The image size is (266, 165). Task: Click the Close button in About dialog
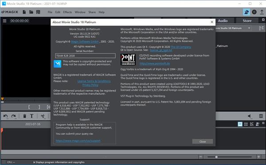(203, 141)
